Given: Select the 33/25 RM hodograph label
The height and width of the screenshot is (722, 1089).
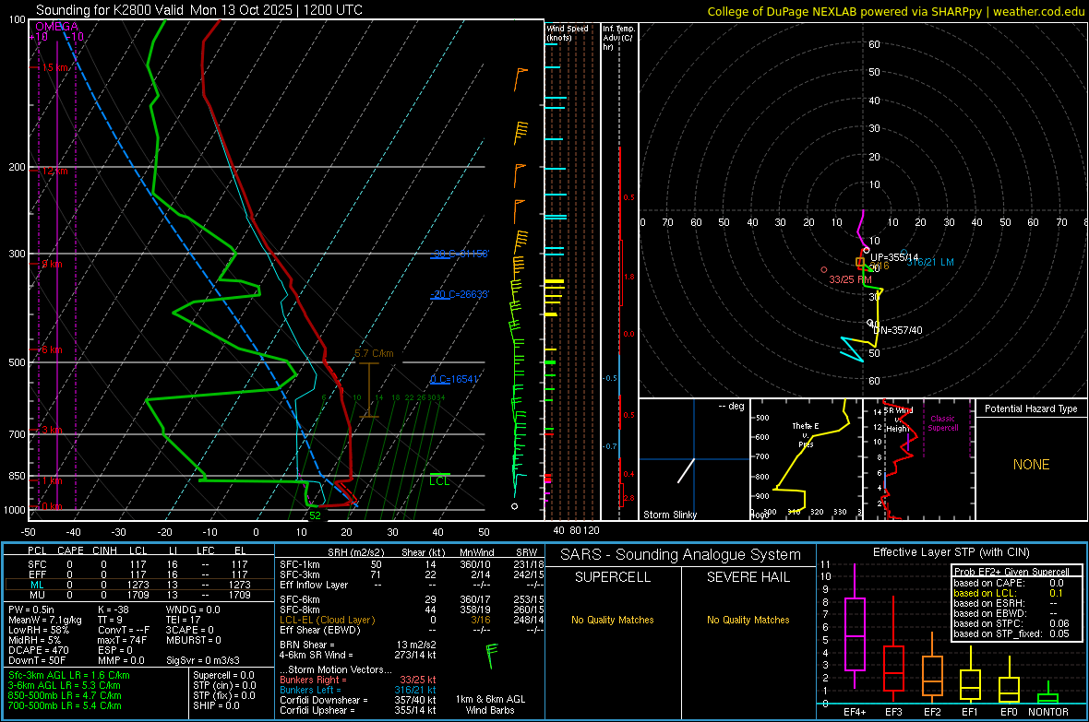Looking at the screenshot, I should click(850, 279).
